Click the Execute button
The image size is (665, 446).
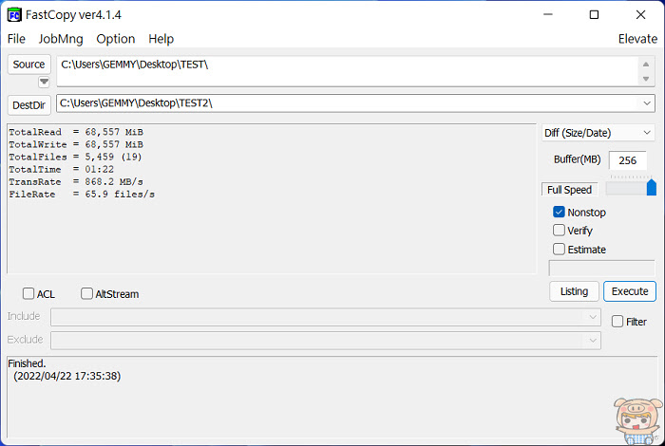coord(629,291)
